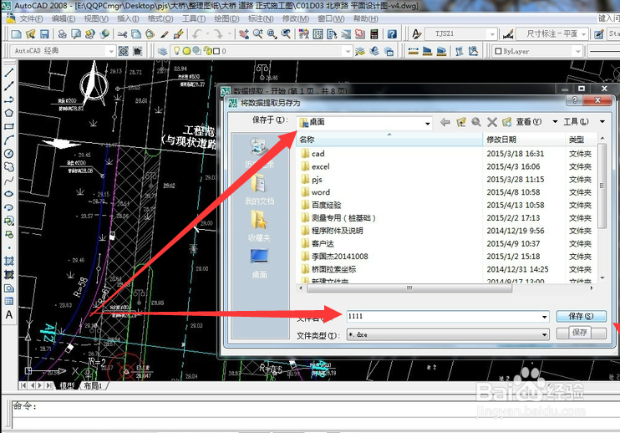Select the Table tool

[8, 301]
